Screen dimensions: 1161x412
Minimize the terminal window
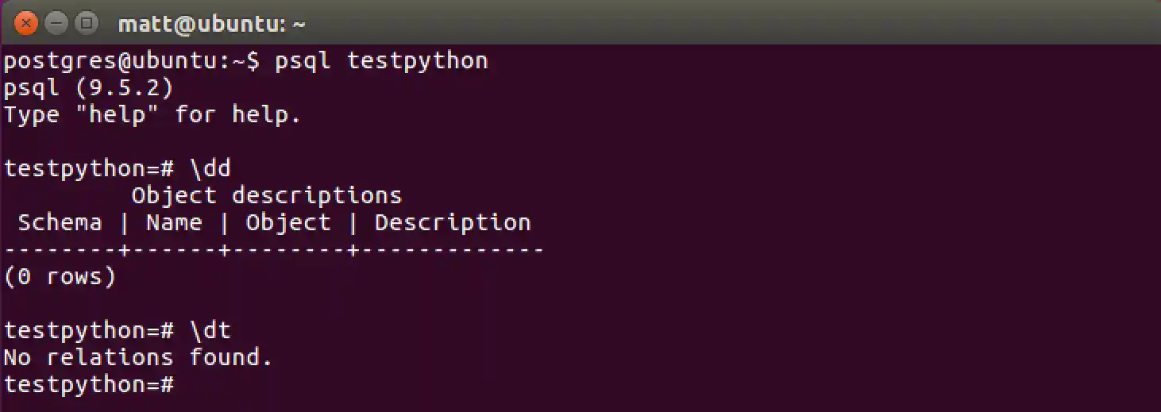56,24
